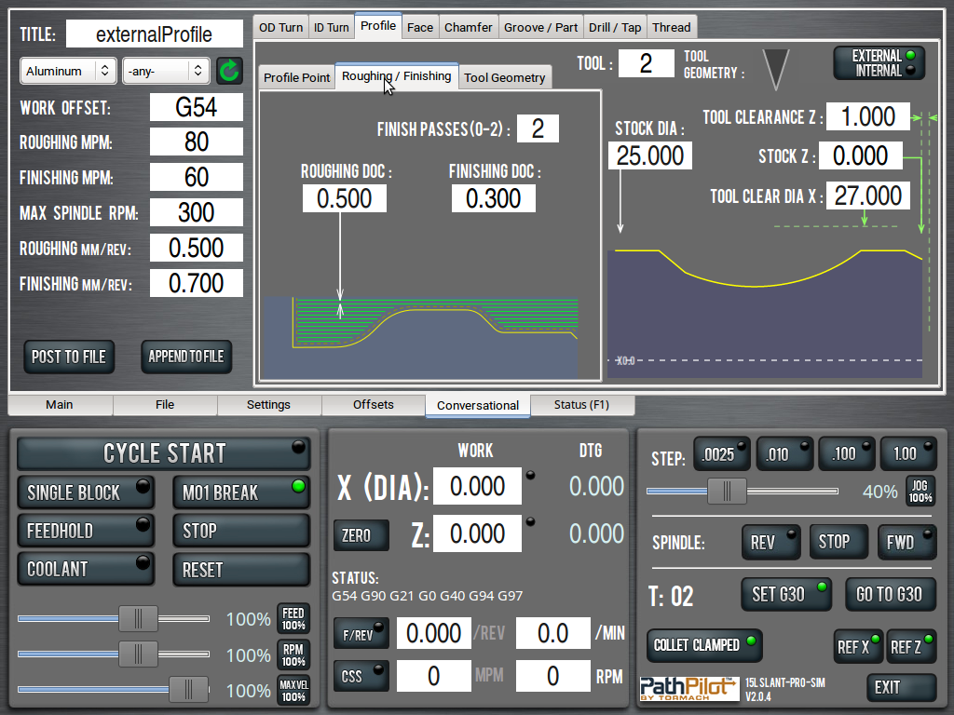Open the Chamfer tab
This screenshot has height=715, width=954.
[x=468, y=27]
